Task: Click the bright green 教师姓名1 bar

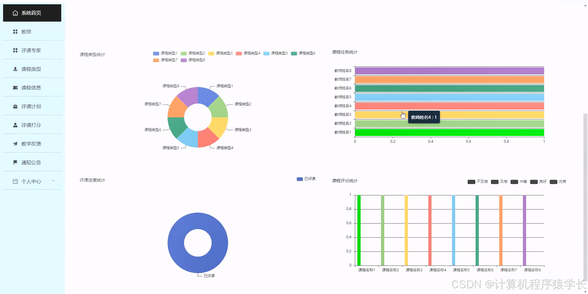Action: [449, 133]
